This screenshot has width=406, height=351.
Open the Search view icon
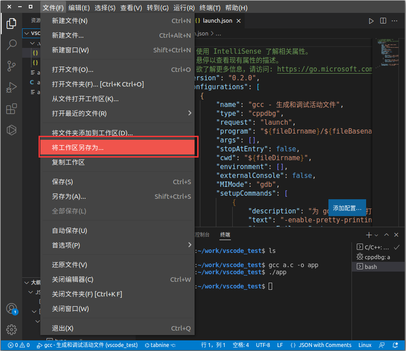[12, 44]
